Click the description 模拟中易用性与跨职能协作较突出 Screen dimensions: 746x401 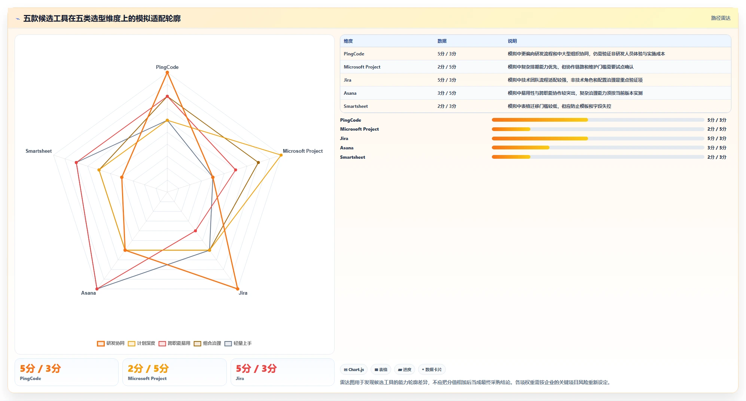[x=575, y=93]
